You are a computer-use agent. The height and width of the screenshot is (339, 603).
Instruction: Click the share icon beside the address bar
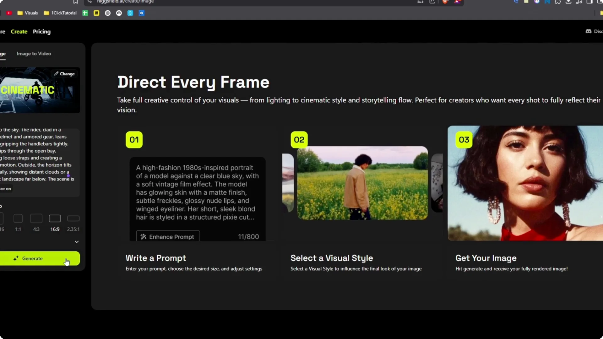[x=432, y=2]
